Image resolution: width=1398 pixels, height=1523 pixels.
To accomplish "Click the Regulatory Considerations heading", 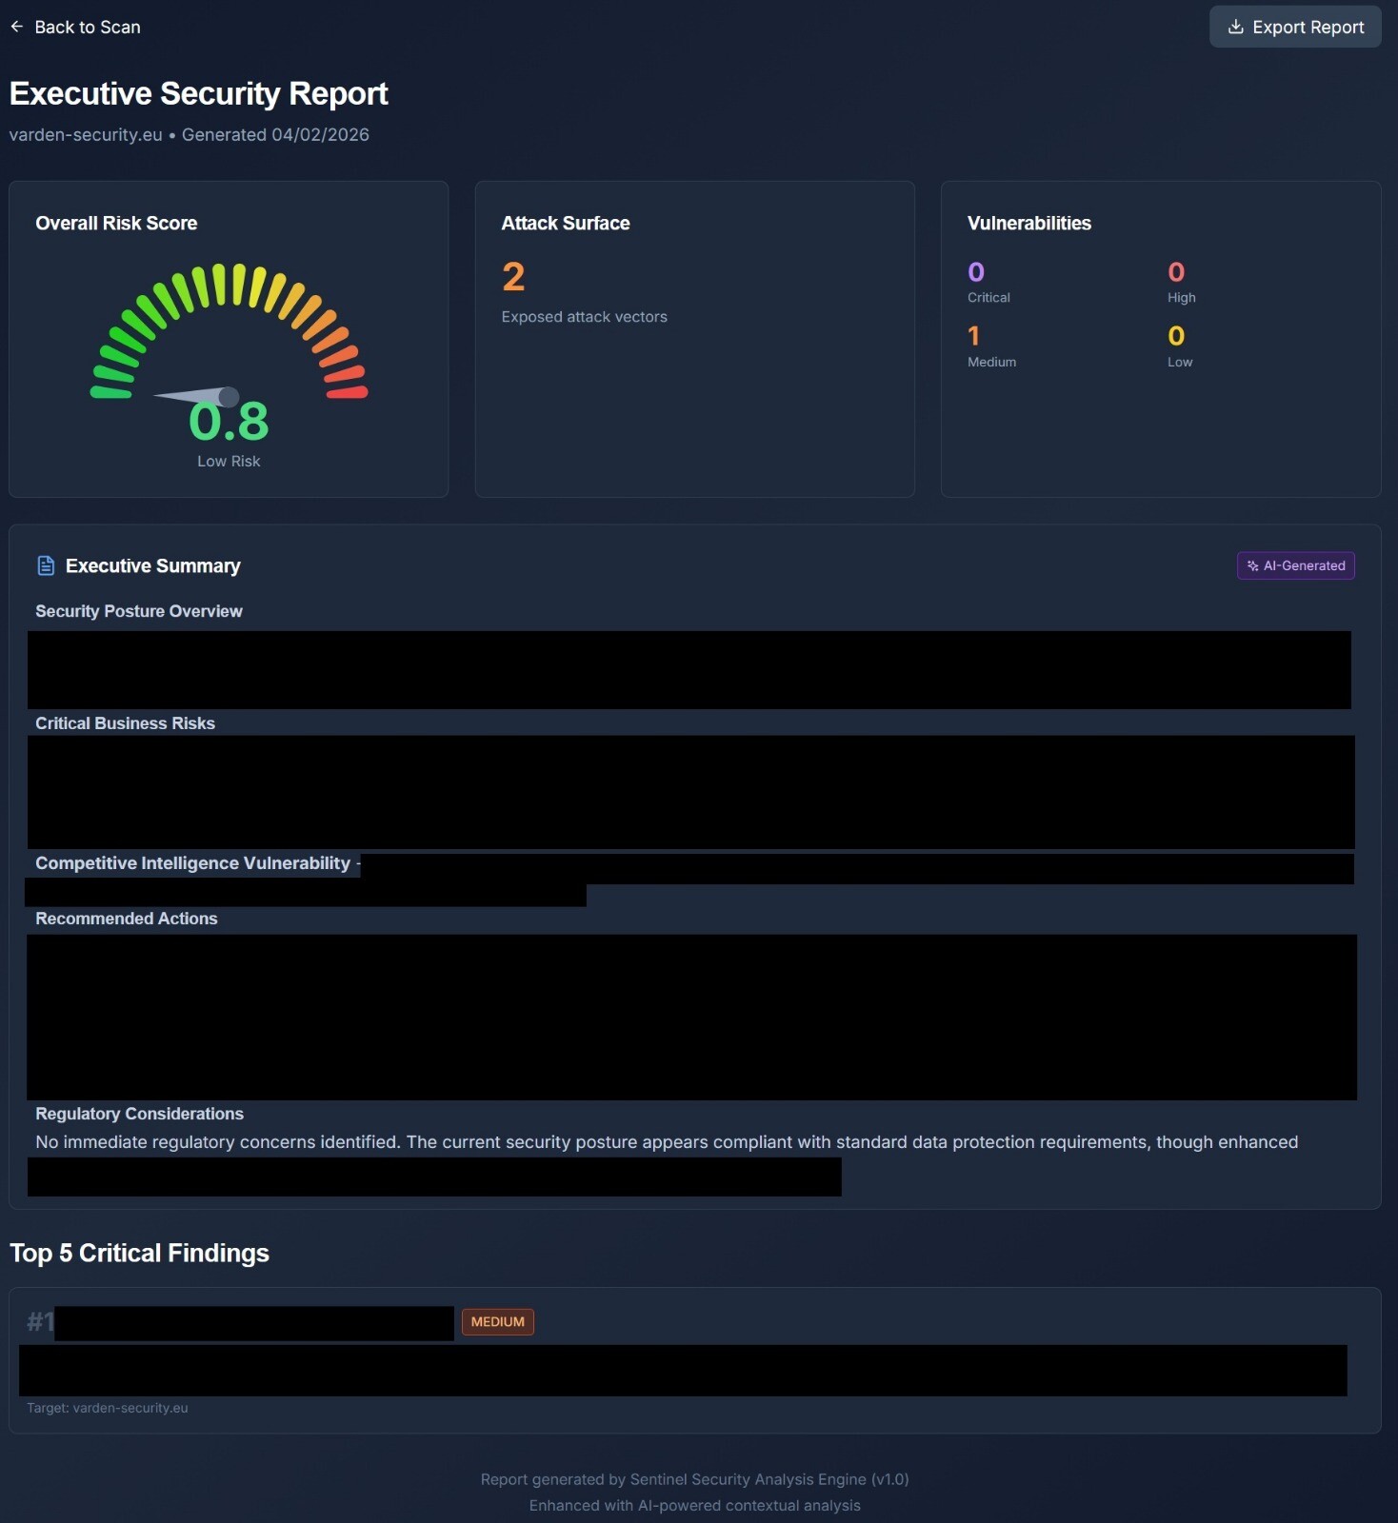I will (139, 1114).
